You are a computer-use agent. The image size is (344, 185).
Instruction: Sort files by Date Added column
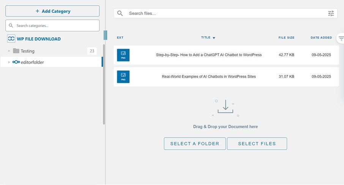tap(321, 38)
